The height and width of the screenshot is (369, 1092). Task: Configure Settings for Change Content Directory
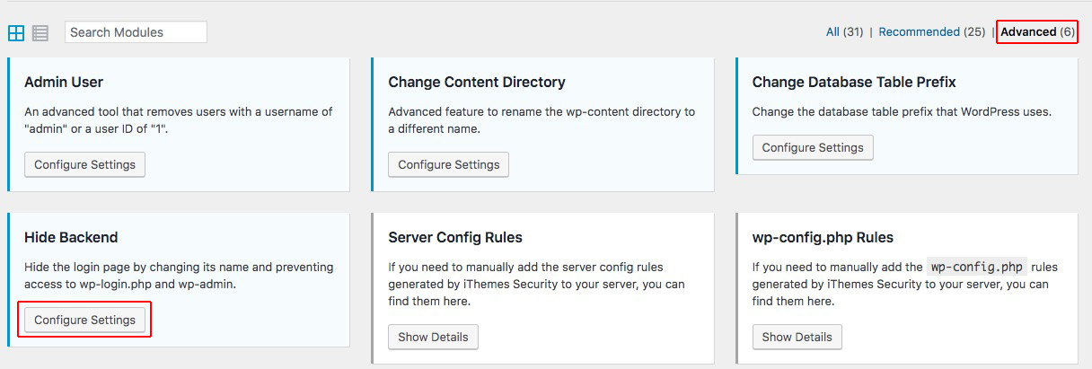point(449,165)
